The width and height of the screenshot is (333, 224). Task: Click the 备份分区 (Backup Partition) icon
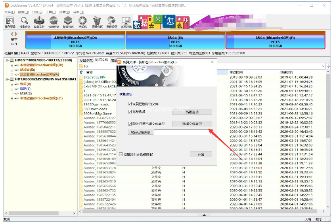(112, 22)
